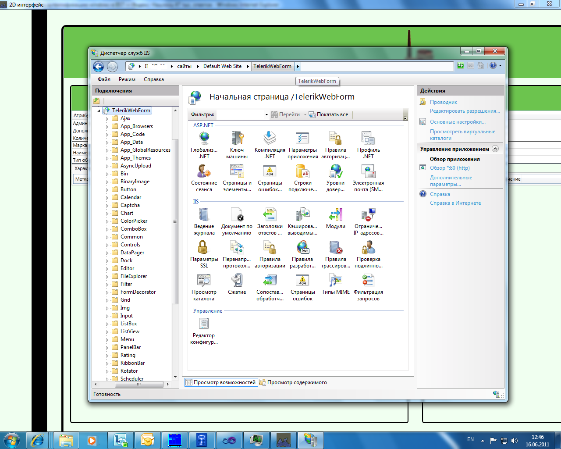Switch to Просмотр содержимого tab
The height and width of the screenshot is (449, 561).
(293, 382)
